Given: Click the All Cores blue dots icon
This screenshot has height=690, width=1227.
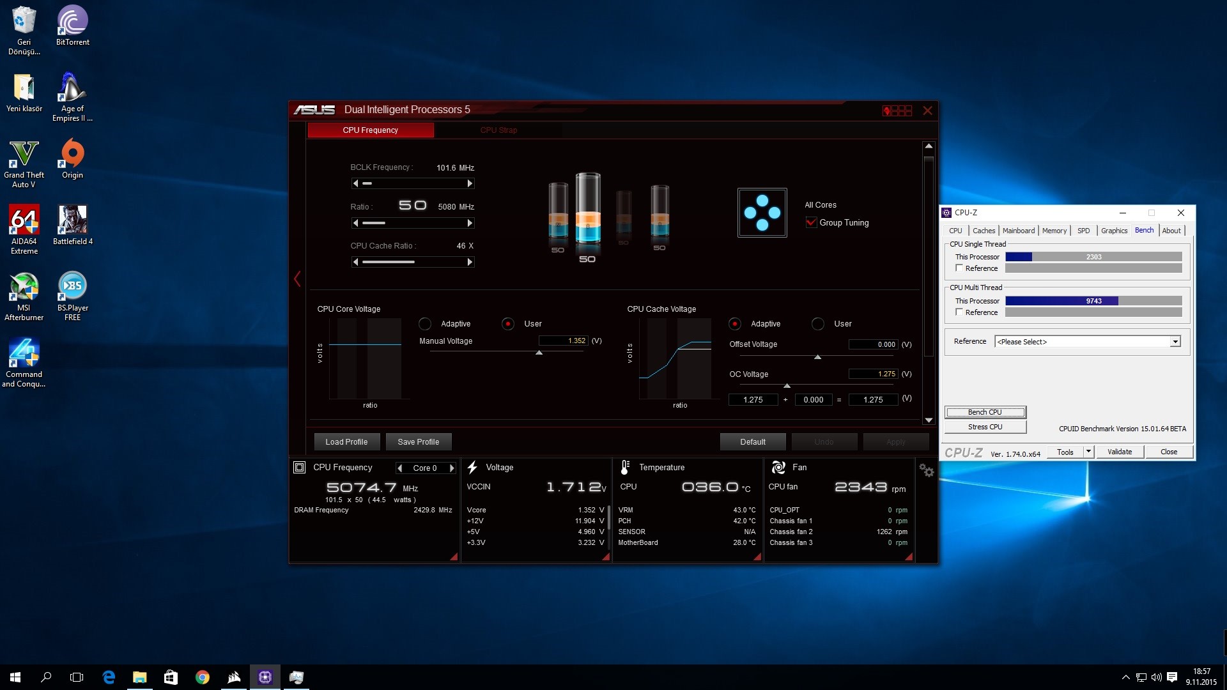Looking at the screenshot, I should [762, 213].
